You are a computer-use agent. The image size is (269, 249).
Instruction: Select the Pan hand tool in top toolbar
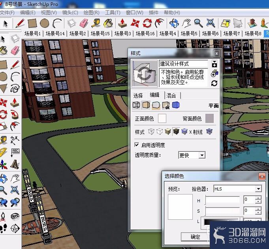pyautogui.click(x=186, y=23)
